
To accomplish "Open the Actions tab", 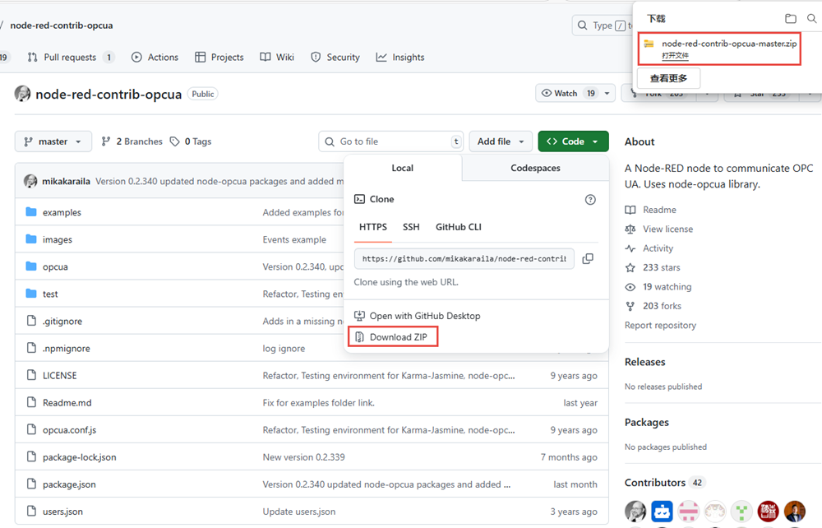I will (155, 57).
